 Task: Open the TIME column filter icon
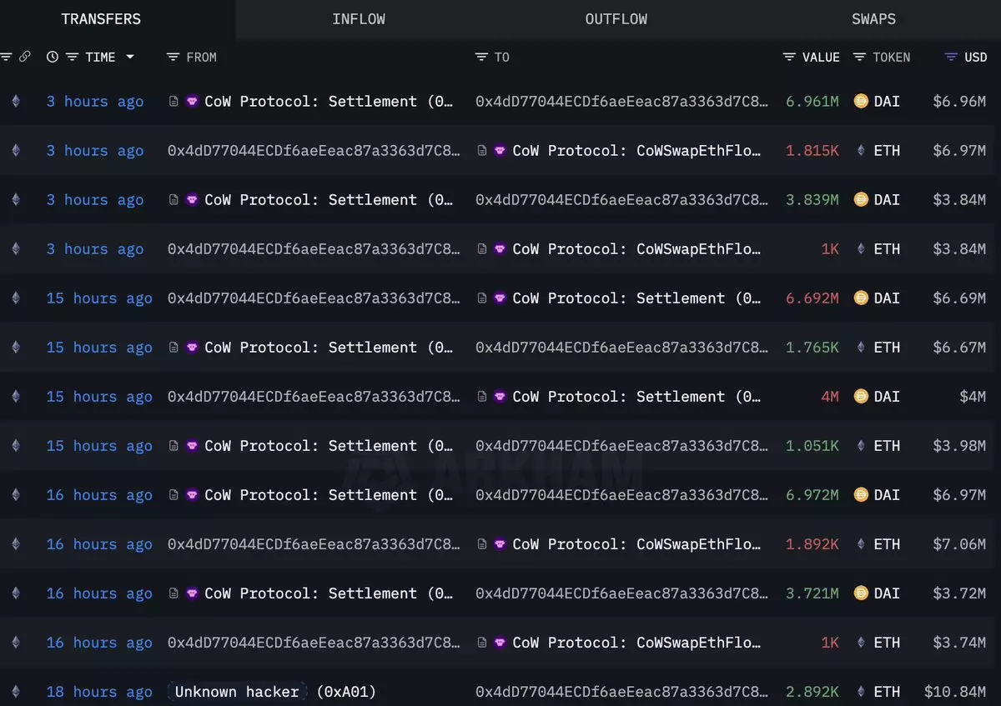click(x=72, y=57)
